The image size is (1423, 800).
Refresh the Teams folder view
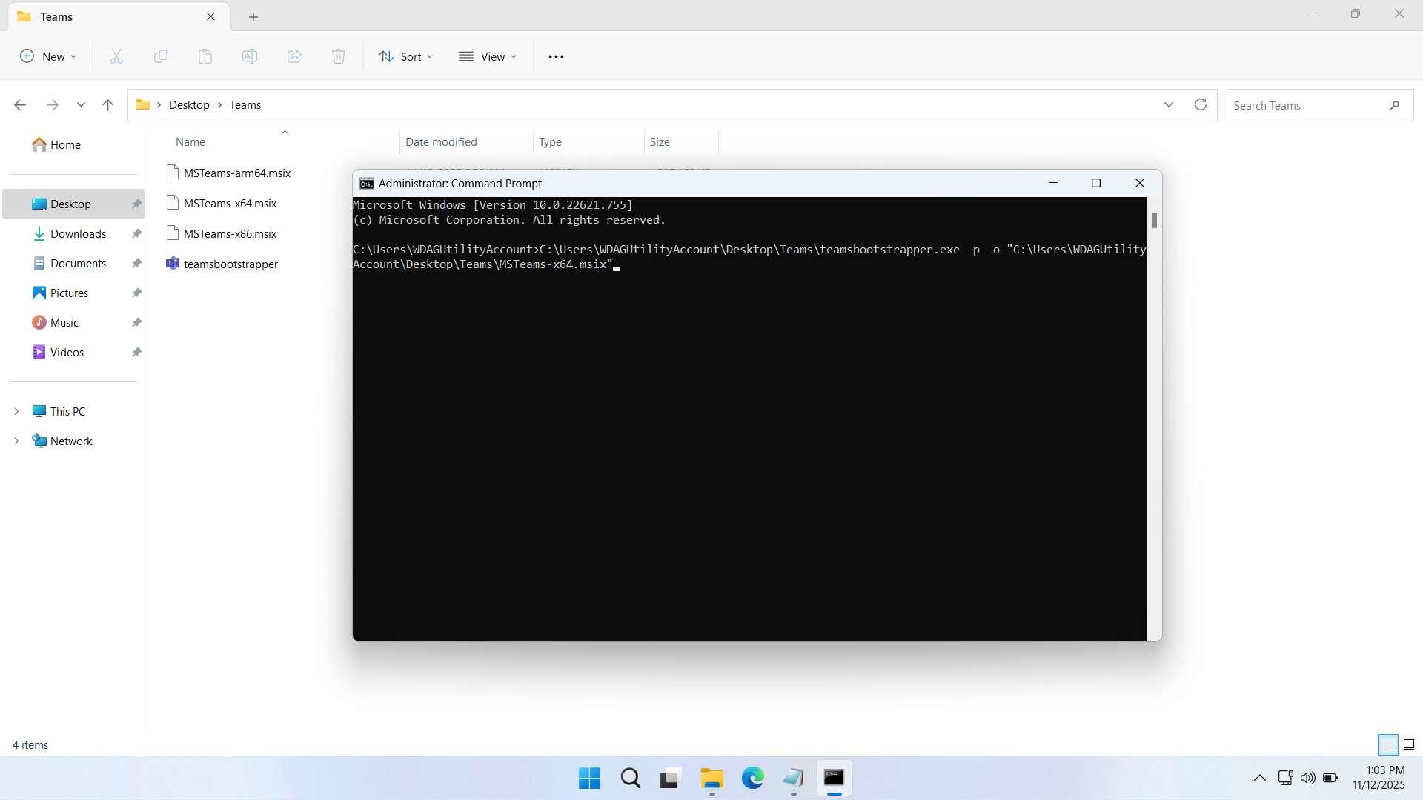coord(1200,104)
